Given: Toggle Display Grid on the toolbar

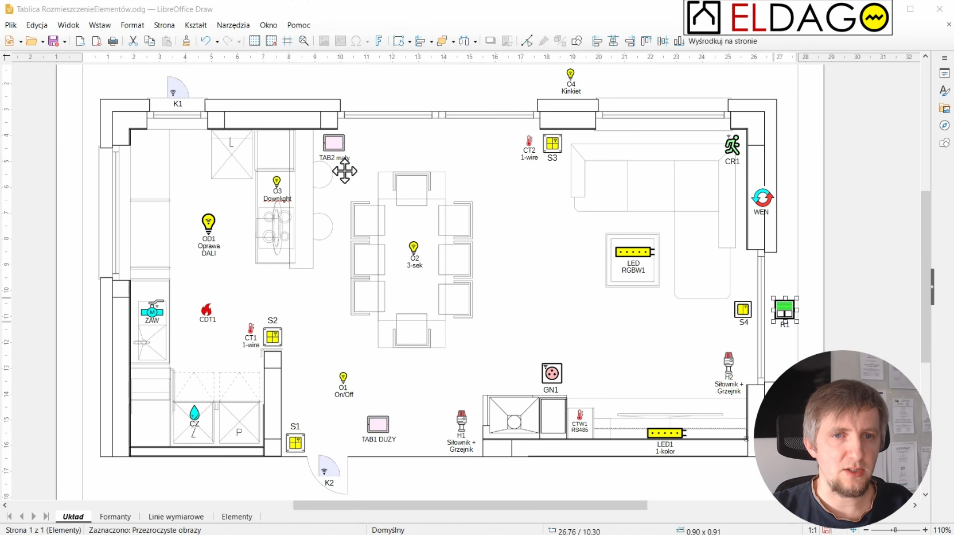Looking at the screenshot, I should point(255,41).
